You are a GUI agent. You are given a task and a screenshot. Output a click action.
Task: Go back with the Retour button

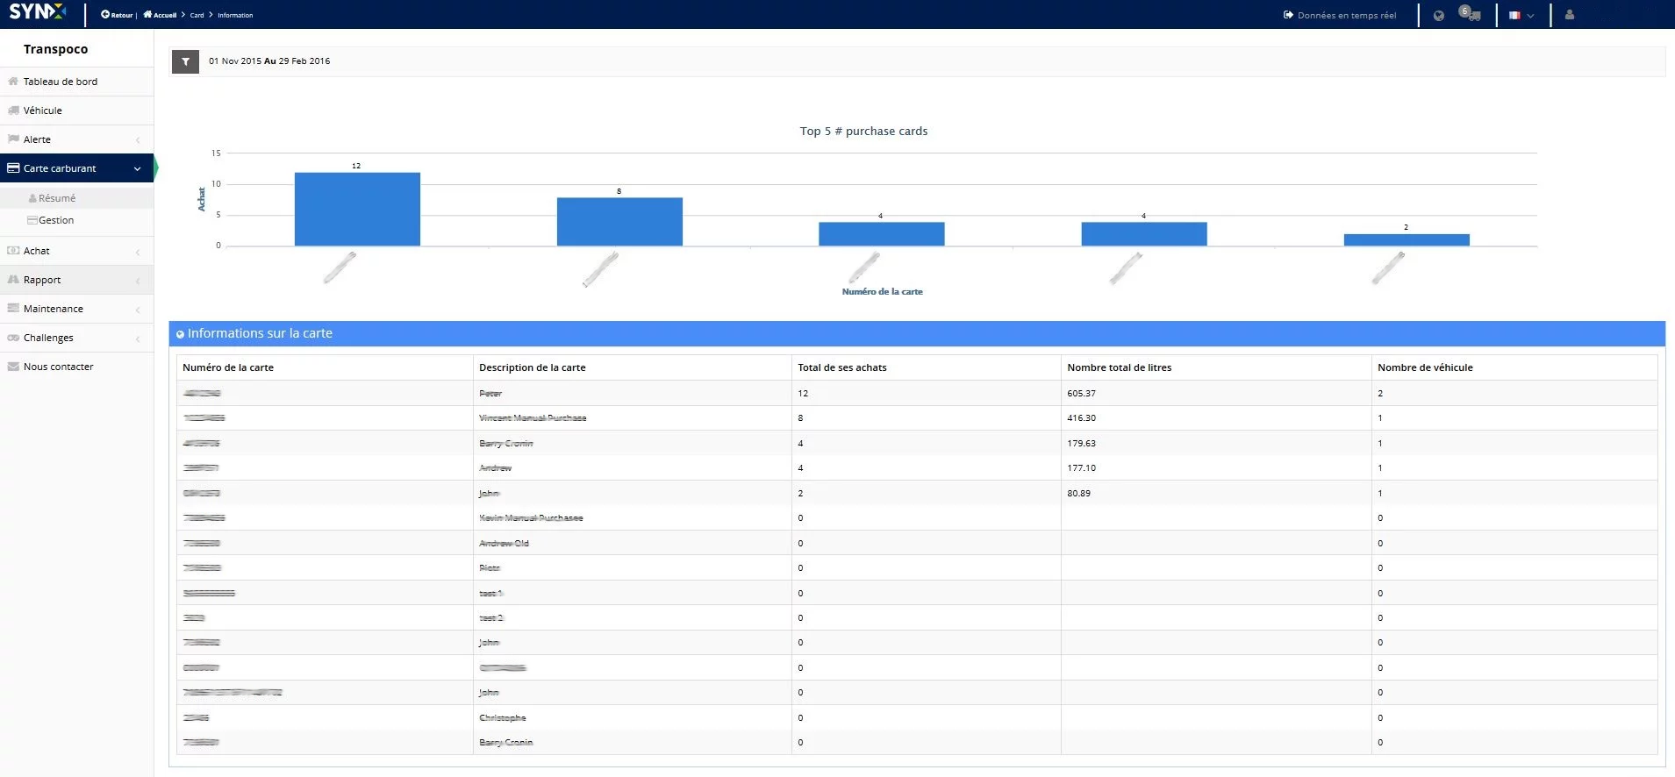pos(117,15)
